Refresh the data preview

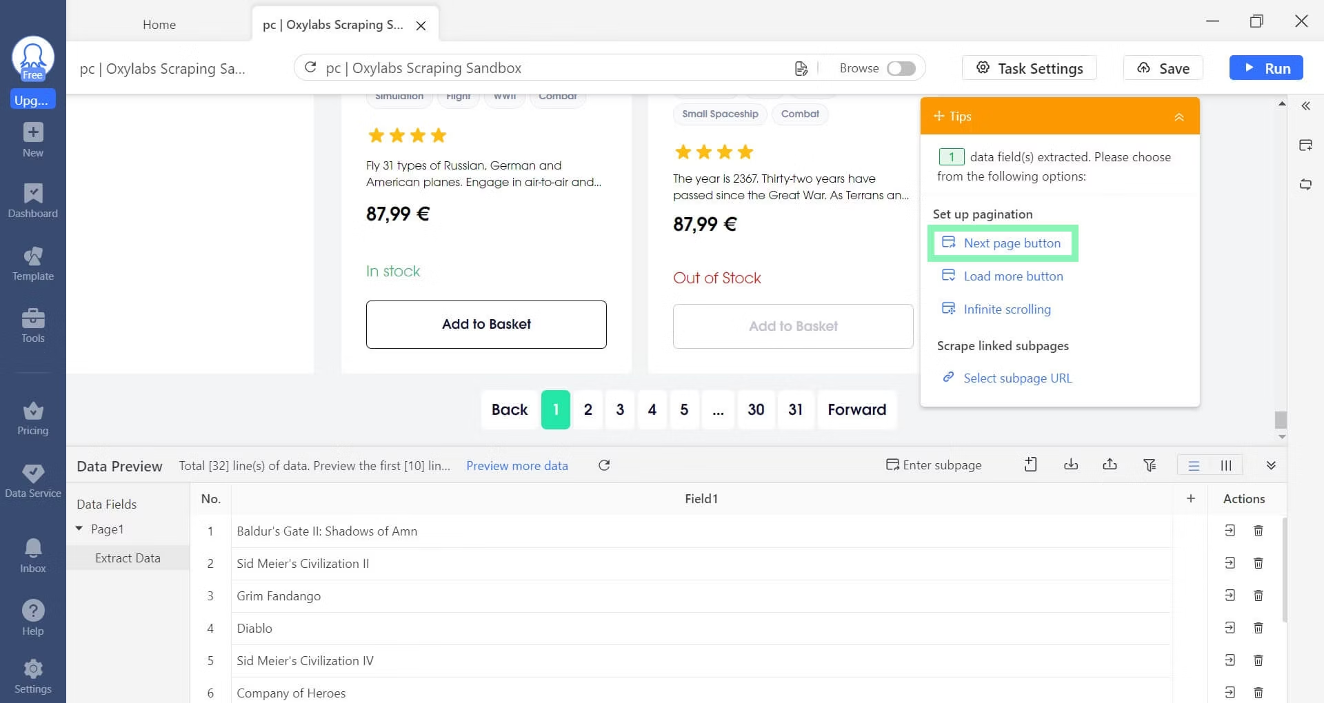coord(604,465)
